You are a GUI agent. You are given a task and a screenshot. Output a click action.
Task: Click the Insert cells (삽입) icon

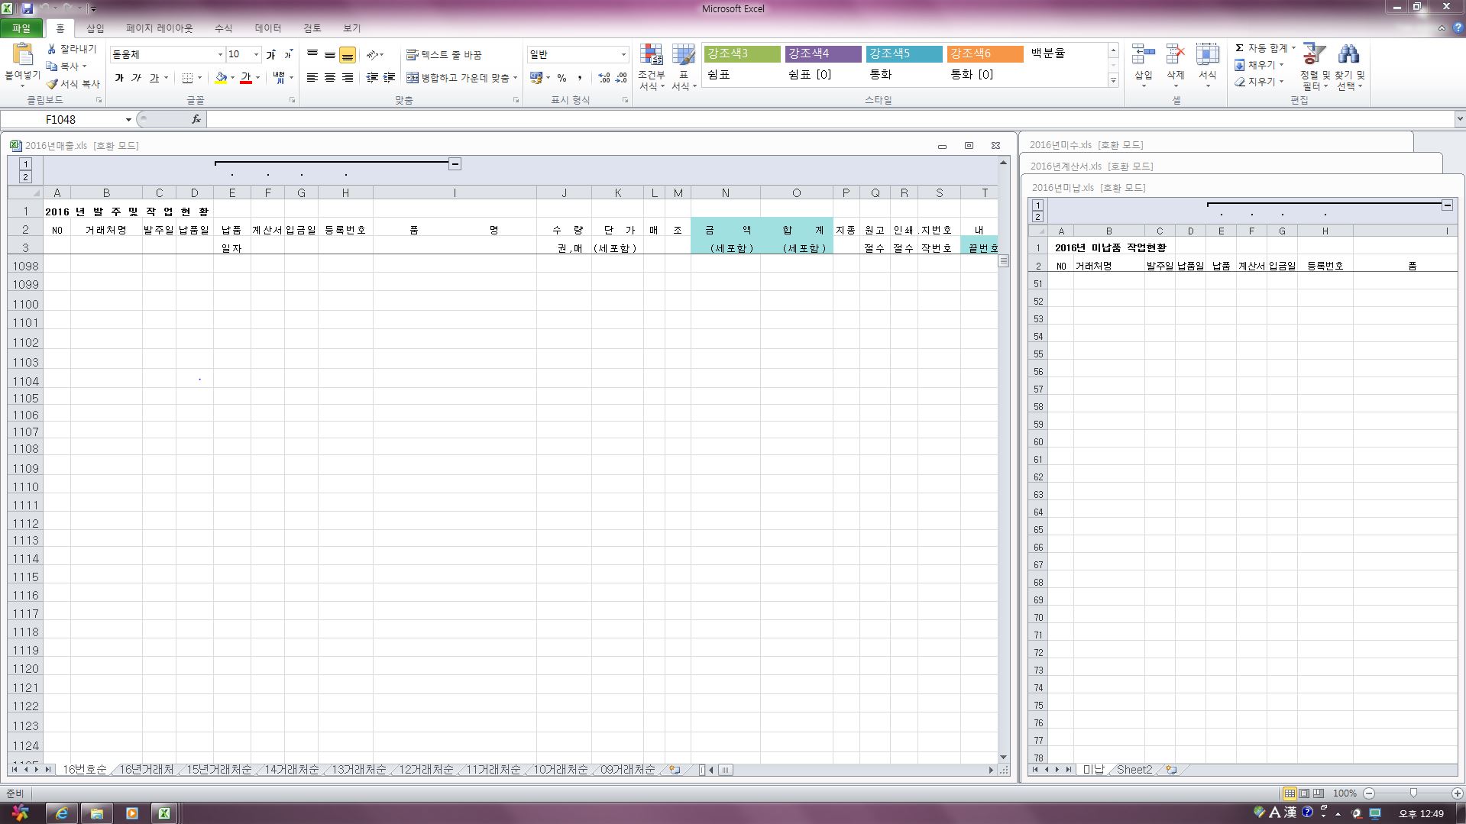[1143, 55]
